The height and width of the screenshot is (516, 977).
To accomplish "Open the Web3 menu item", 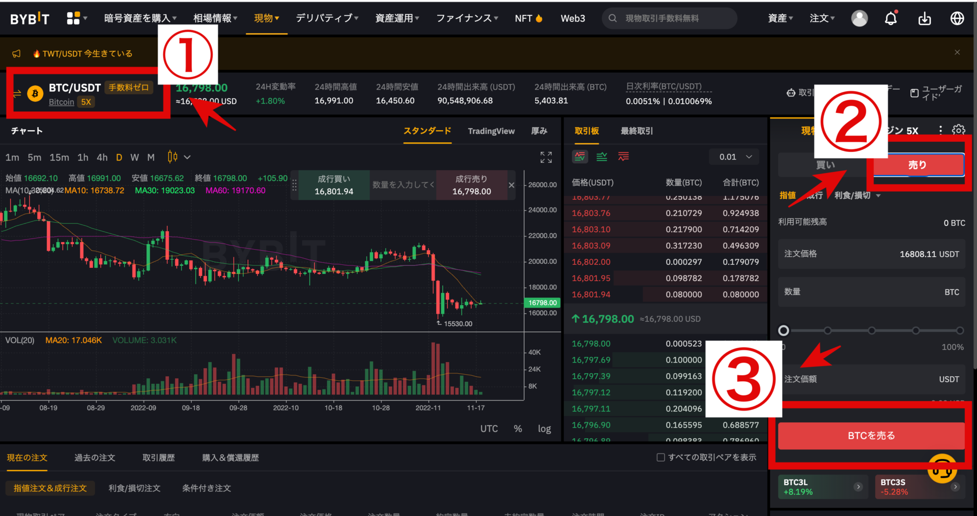I will point(573,18).
